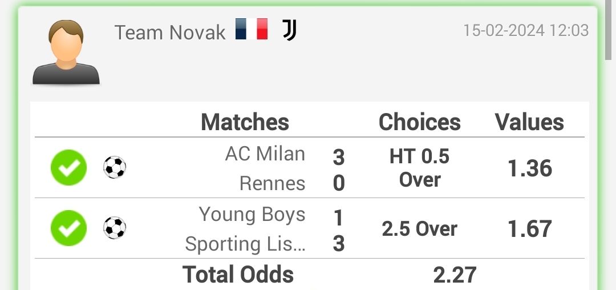Screen dimensions: 616x290
Task: Open the user avatar profile picture
Action: pyautogui.click(x=66, y=52)
